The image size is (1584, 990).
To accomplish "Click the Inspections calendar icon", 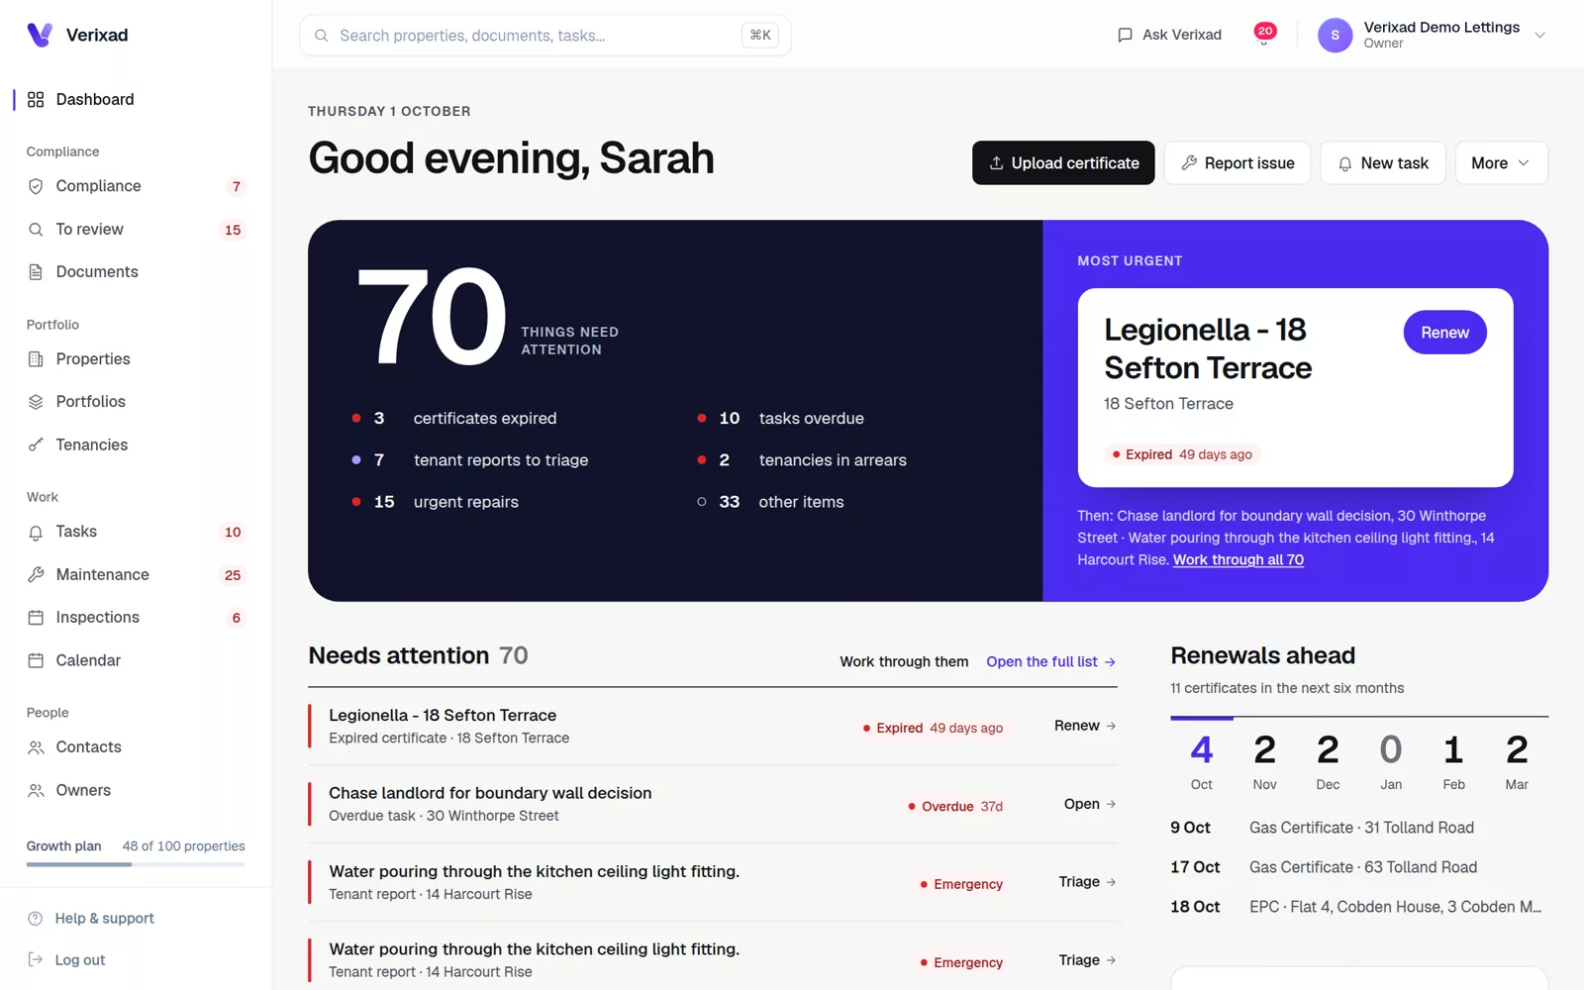I will (x=36, y=618).
